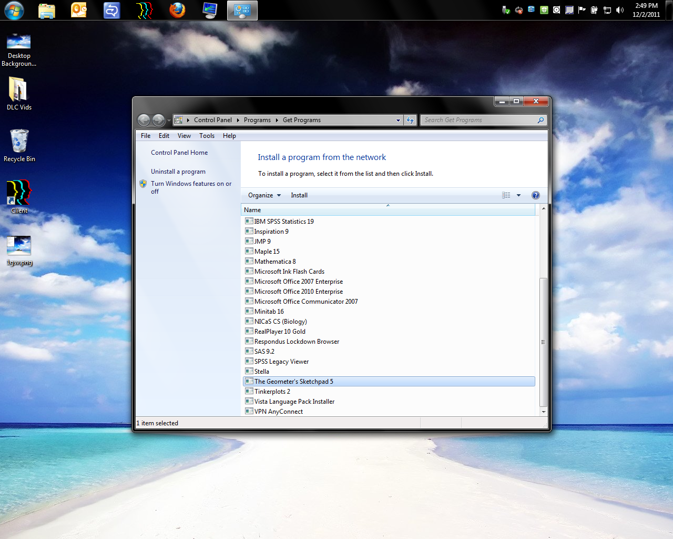Click the Back navigation arrow button
The image size is (673, 539).
click(144, 120)
